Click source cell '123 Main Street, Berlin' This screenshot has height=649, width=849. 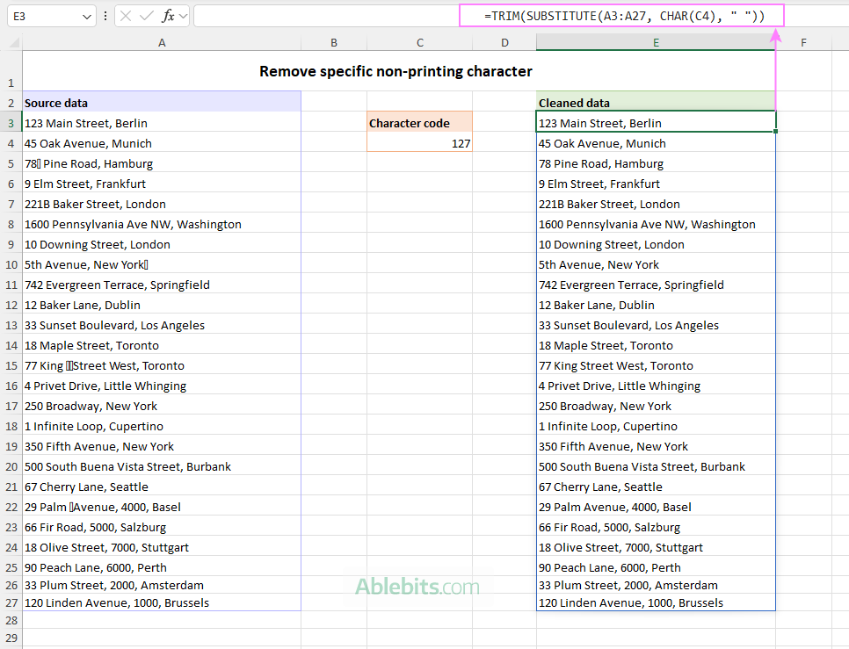pyautogui.click(x=162, y=122)
